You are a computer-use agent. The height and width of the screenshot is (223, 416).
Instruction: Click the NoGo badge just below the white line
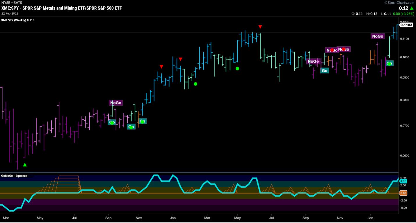pos(378,36)
